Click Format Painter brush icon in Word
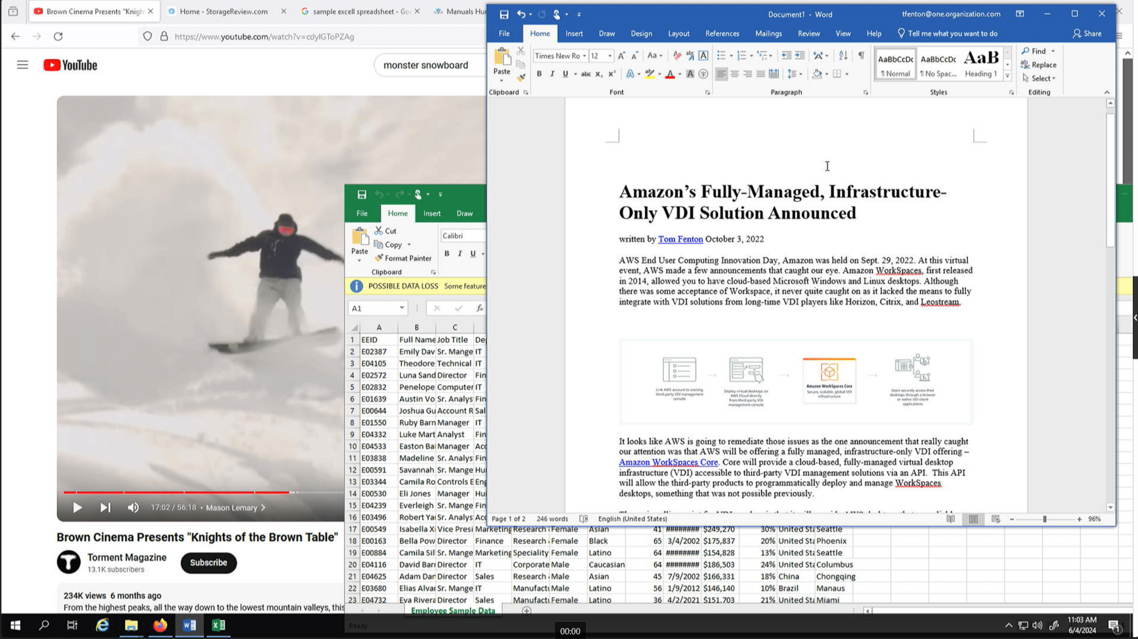 [520, 78]
